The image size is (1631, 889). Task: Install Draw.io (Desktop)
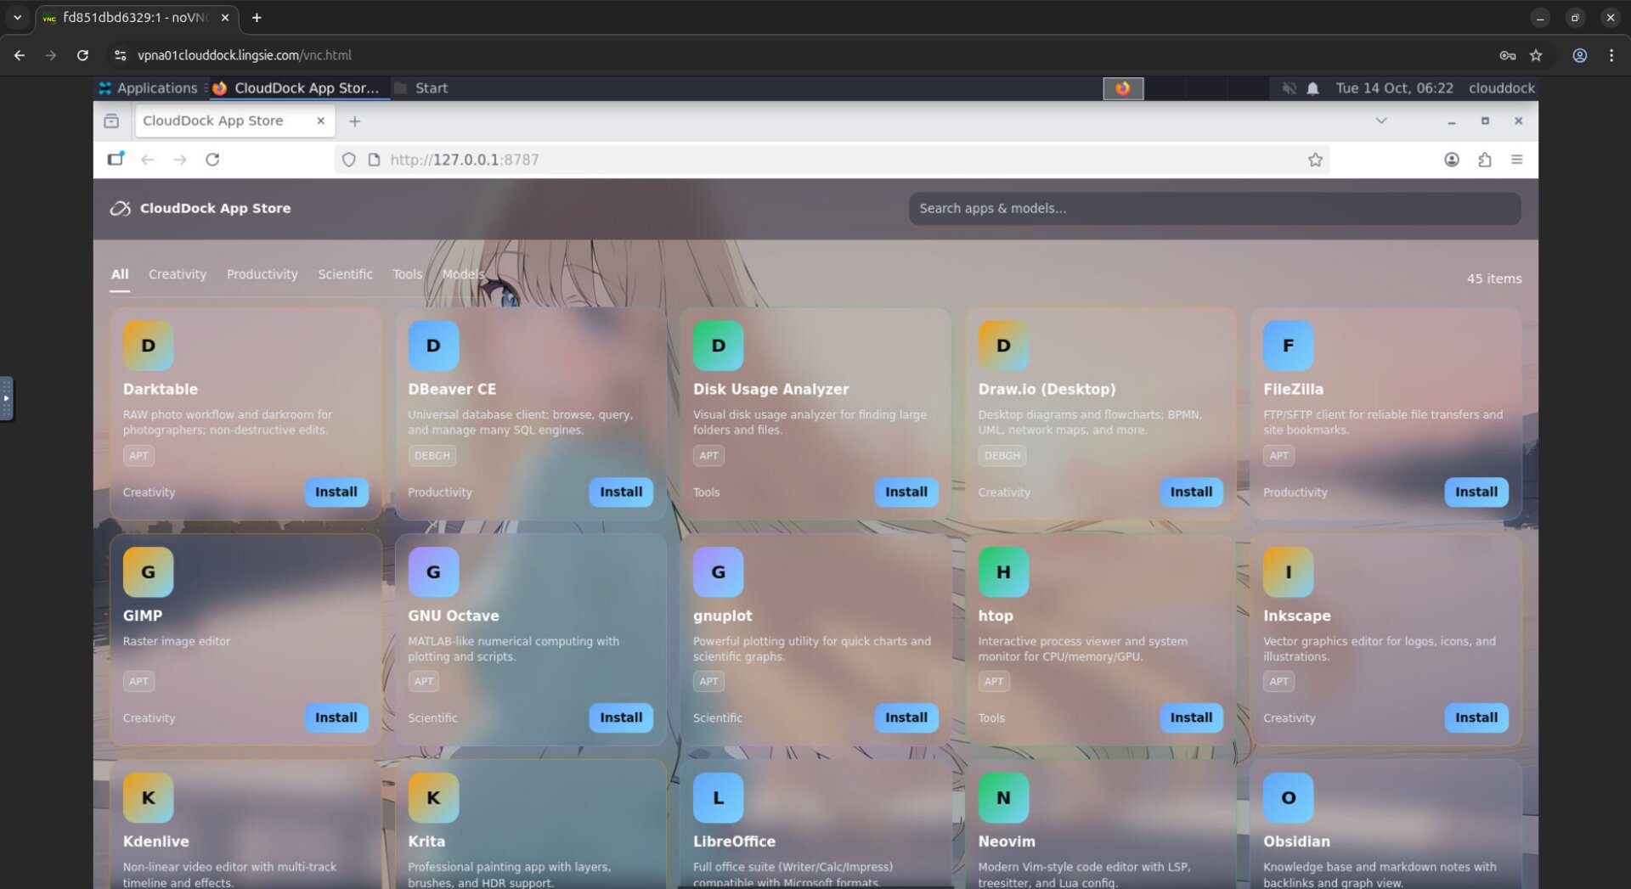(x=1190, y=492)
